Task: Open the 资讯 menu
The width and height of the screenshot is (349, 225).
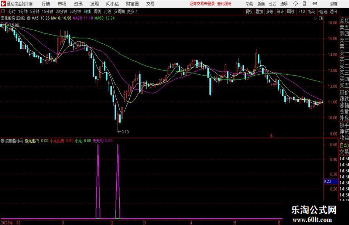Action: [x=78, y=4]
